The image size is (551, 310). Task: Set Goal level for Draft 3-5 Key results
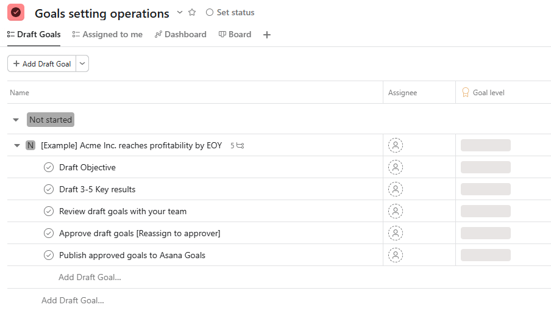tap(486, 189)
